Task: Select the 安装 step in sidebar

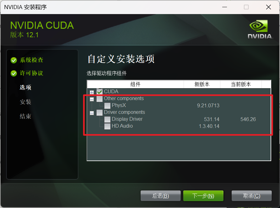Action: 25,102
